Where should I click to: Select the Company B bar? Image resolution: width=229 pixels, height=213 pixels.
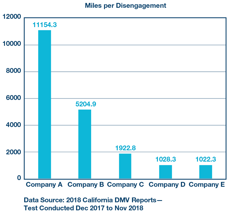[x=85, y=144]
